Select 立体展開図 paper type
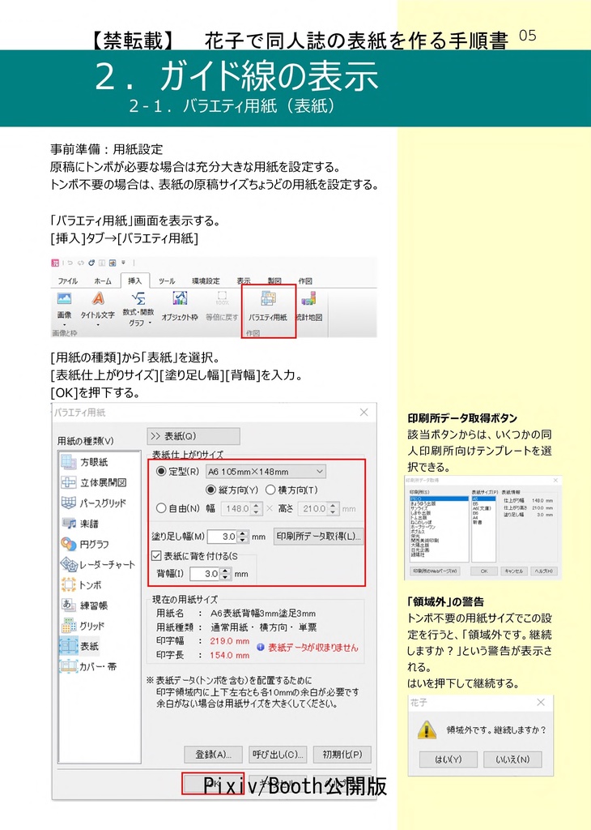The image size is (591, 830). (x=94, y=482)
